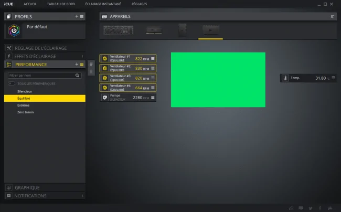The width and height of the screenshot is (341, 212).
Task: Select the 820 RPM reading
Action: (x=142, y=78)
